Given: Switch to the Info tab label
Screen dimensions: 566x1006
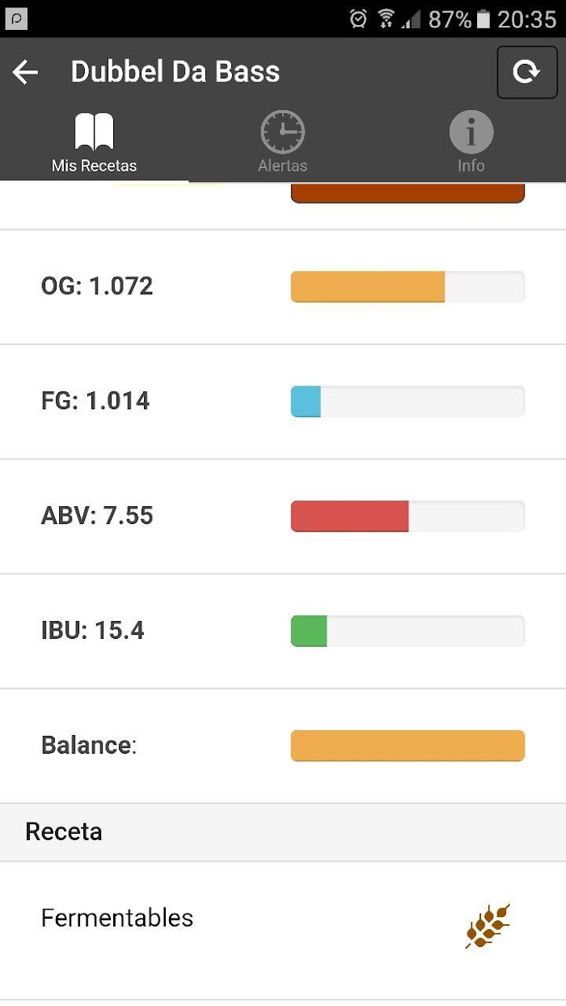Looking at the screenshot, I should (471, 166).
